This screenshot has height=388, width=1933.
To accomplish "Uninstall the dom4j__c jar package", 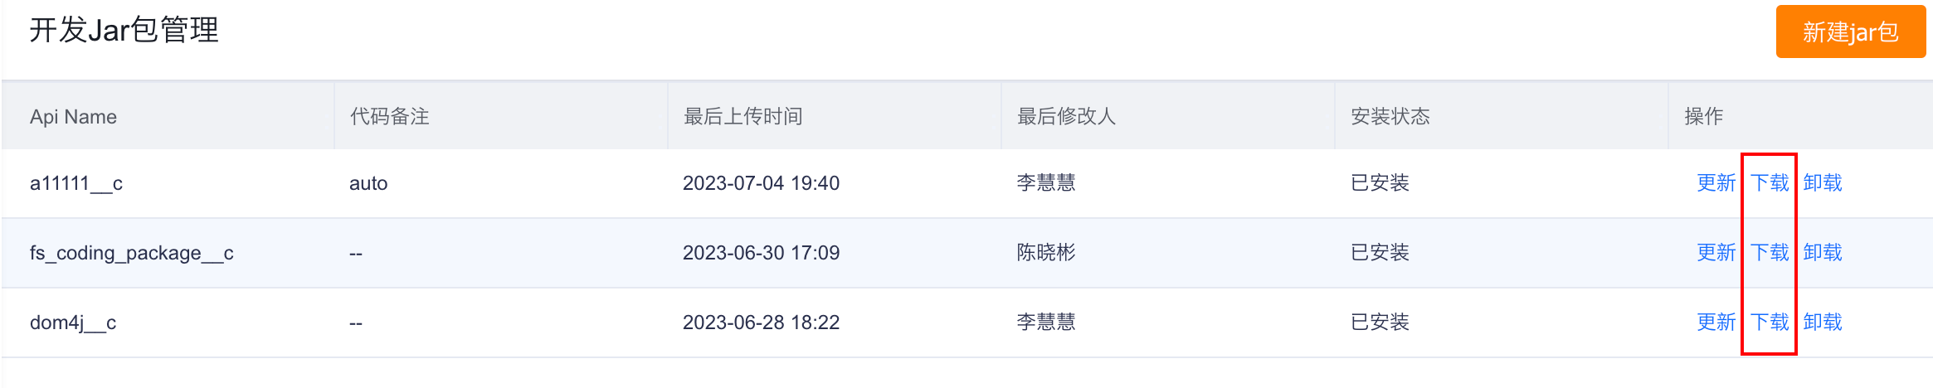I will click(1822, 323).
